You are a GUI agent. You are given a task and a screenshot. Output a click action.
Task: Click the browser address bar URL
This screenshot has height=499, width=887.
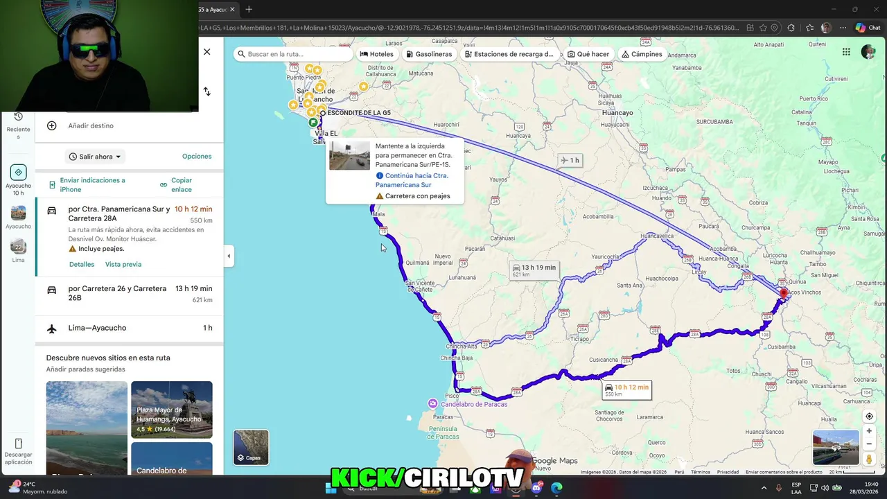pyautogui.click(x=471, y=28)
